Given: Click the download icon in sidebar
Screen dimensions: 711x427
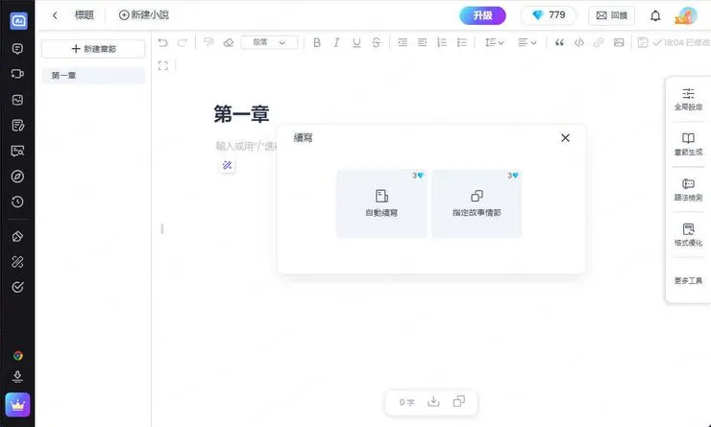Looking at the screenshot, I should coord(17,377).
